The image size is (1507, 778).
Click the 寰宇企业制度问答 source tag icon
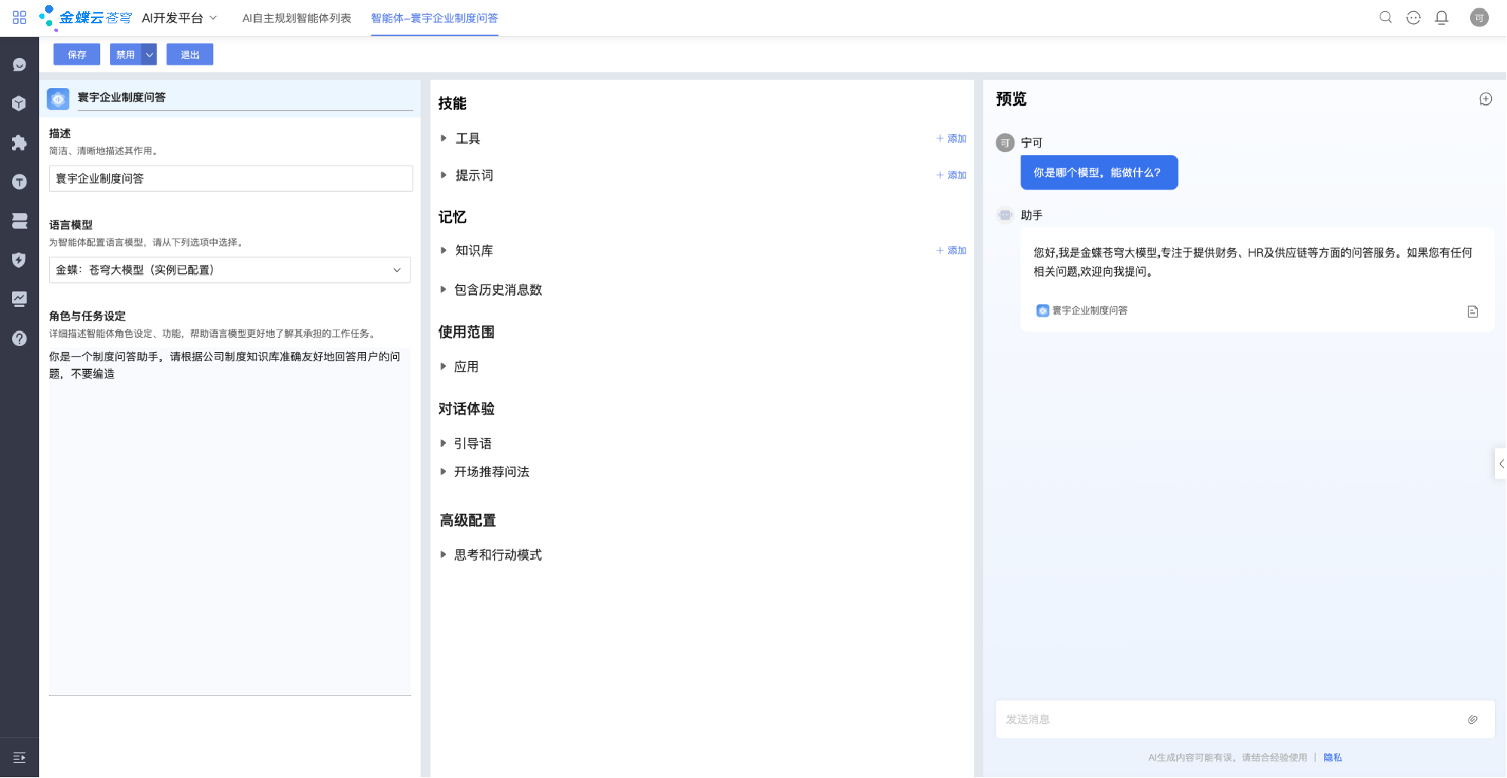click(x=1042, y=311)
